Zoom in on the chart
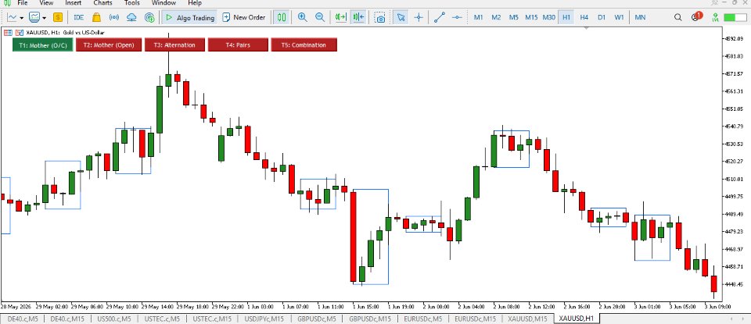751x324 pixels. coord(302,18)
